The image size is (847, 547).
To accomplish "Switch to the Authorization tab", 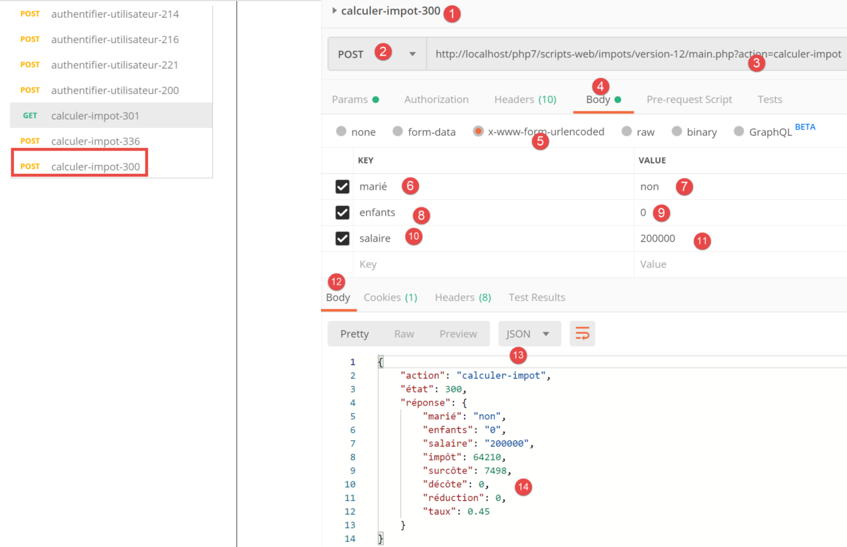I will pyautogui.click(x=436, y=99).
